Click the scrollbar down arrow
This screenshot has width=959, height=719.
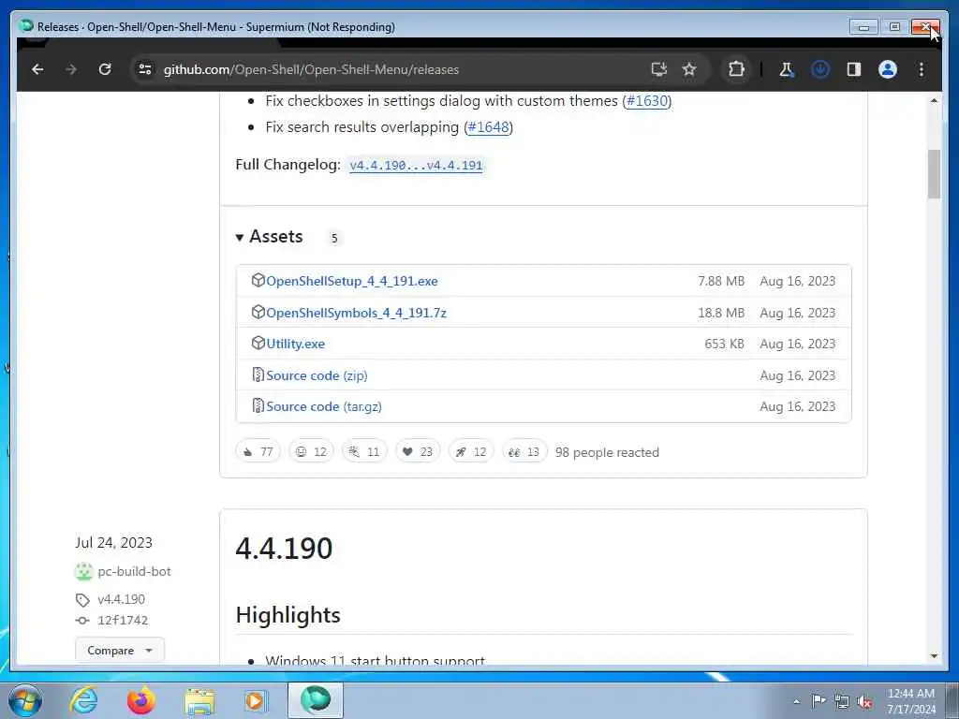pos(934,656)
